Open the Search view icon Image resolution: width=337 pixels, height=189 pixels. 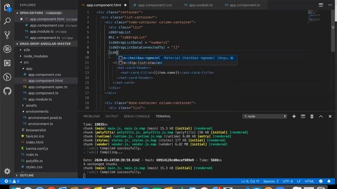tap(7, 21)
